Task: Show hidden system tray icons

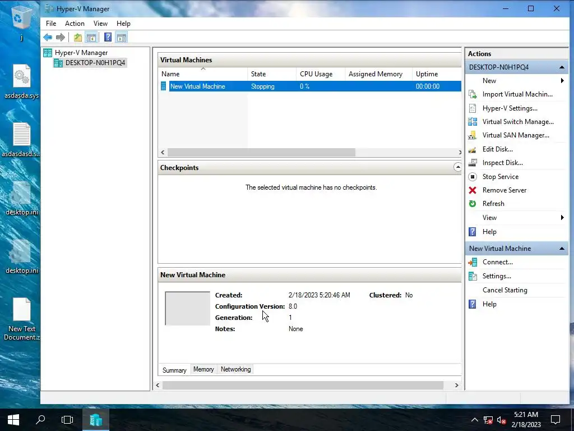Action: [x=474, y=420]
